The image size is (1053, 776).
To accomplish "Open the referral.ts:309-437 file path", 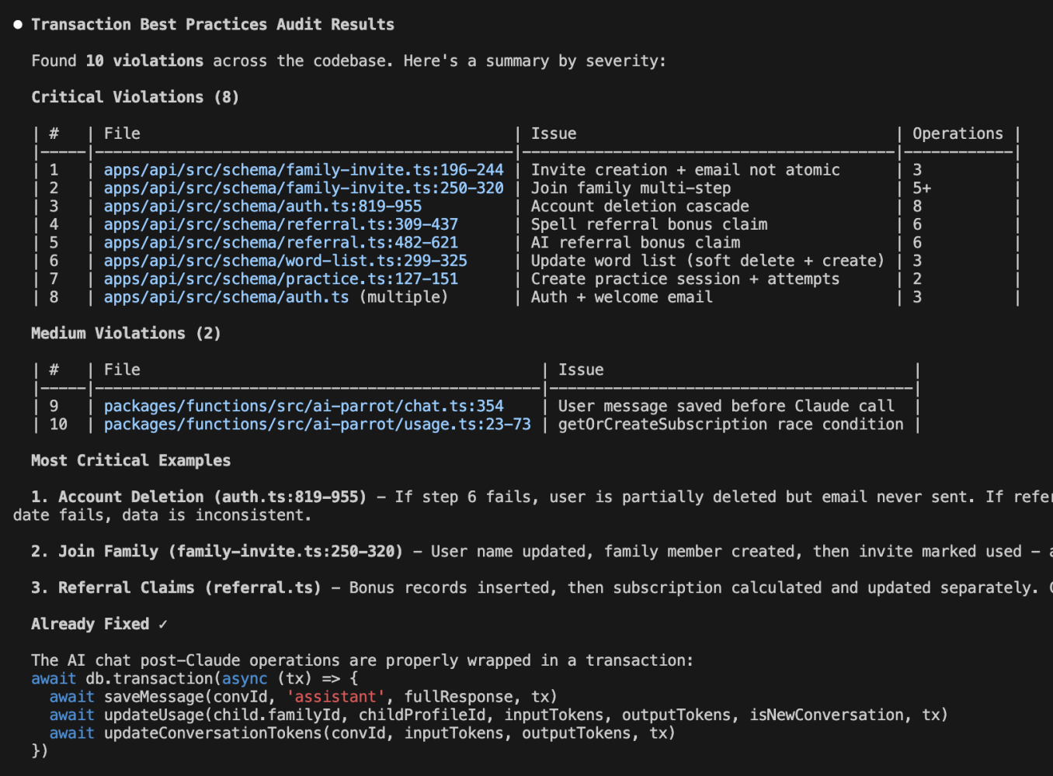I will tap(280, 224).
